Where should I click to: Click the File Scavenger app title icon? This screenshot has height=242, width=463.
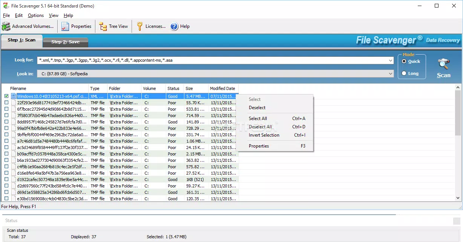tap(6, 6)
